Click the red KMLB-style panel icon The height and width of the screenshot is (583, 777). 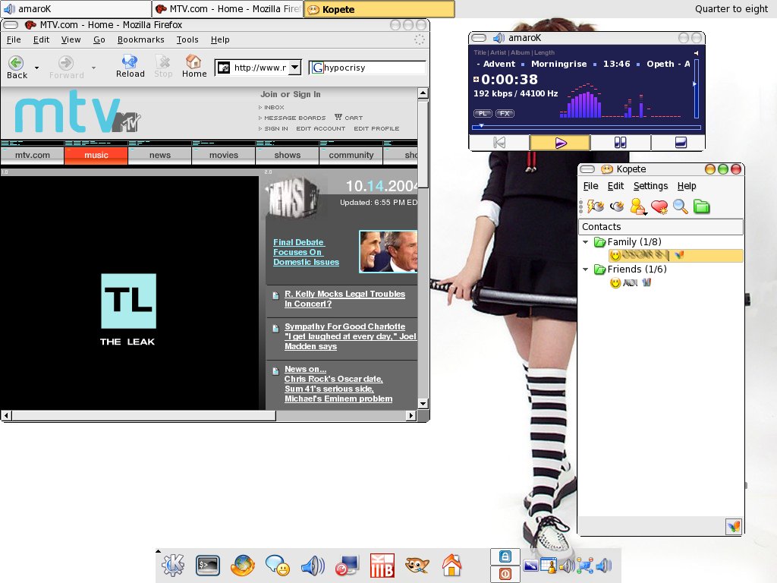(382, 565)
